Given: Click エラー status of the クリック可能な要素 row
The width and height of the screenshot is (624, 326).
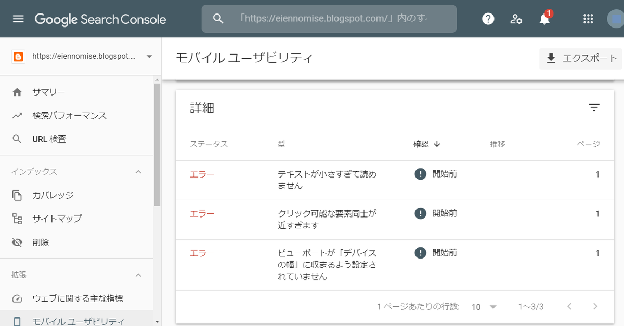Looking at the screenshot, I should pyautogui.click(x=202, y=214).
